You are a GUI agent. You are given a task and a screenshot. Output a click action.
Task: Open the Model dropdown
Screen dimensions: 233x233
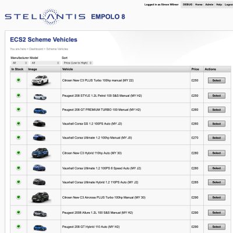click(45, 63)
